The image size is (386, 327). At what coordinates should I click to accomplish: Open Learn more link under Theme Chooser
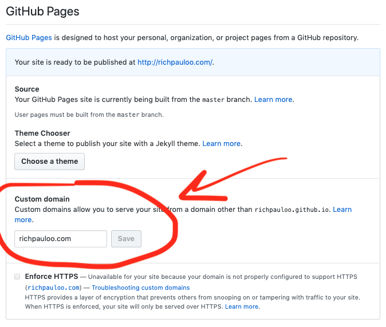pyautogui.click(x=221, y=144)
